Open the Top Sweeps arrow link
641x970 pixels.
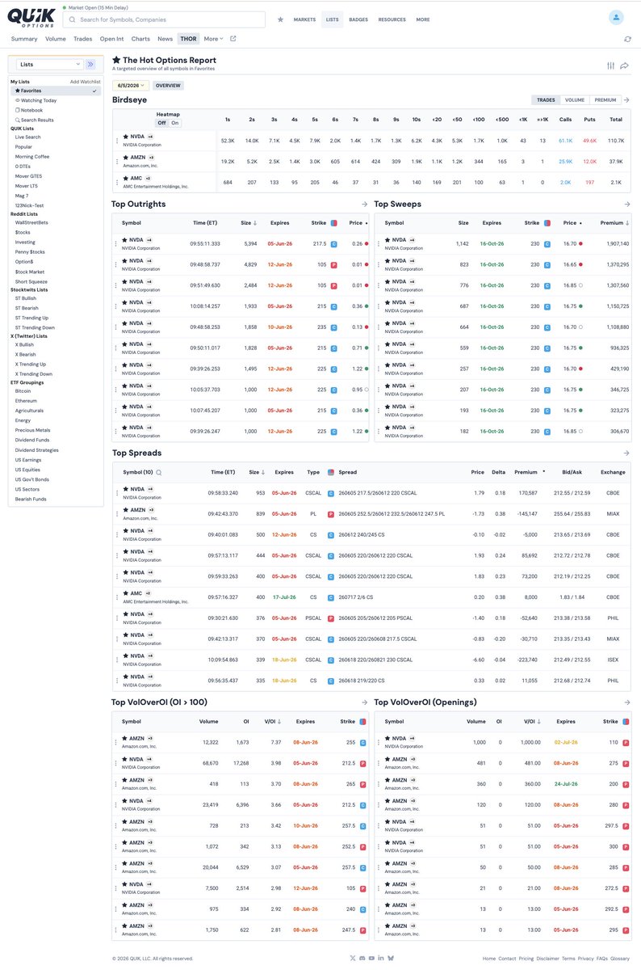[x=627, y=205]
